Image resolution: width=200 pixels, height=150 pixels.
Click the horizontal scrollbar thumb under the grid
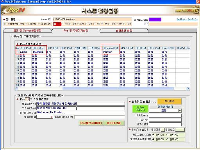pyautogui.click(x=118, y=89)
